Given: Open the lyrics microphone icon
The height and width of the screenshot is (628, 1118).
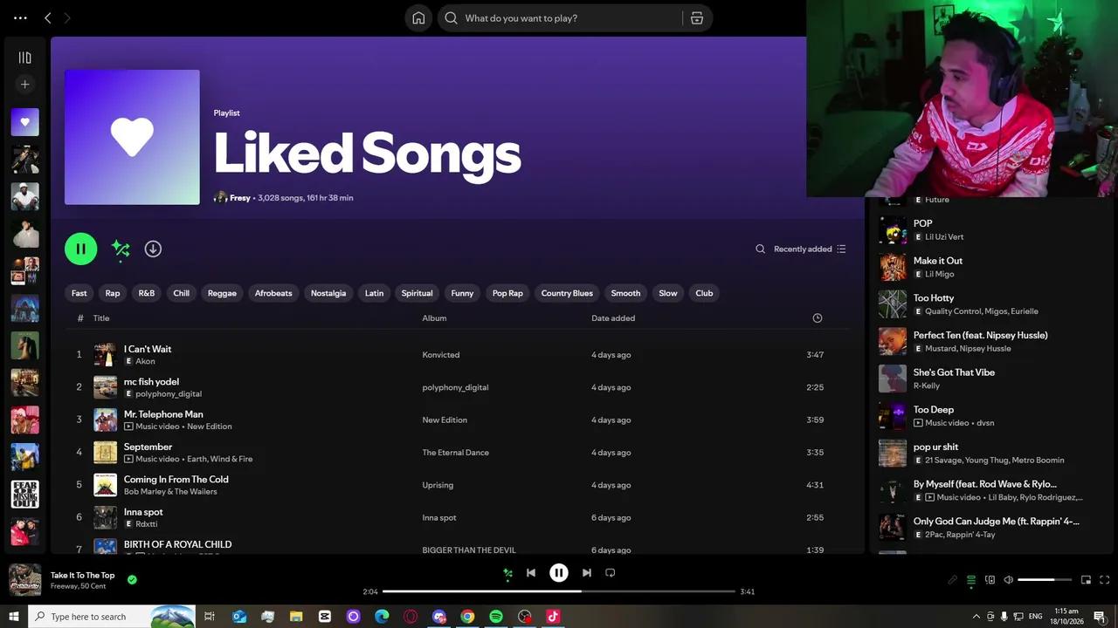Looking at the screenshot, I should coord(952,580).
